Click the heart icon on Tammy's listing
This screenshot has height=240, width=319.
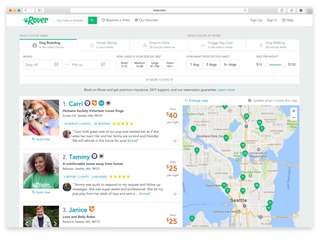point(175,194)
